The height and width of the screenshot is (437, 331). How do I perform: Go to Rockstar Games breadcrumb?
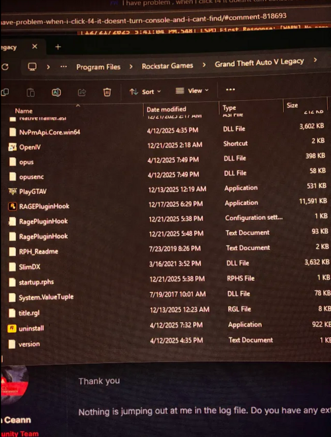[167, 66]
